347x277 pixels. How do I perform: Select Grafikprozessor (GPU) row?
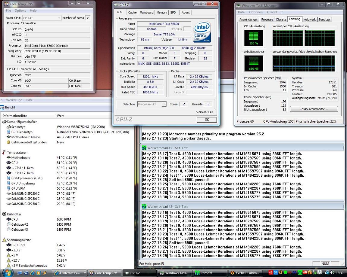(42, 178)
